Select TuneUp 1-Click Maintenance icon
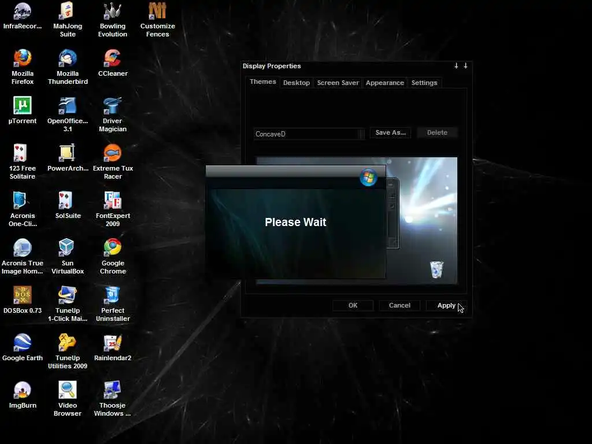This screenshot has height=444, width=592. point(68,304)
